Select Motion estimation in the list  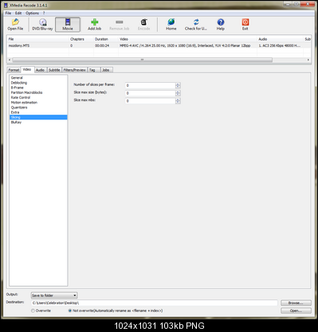(x=38, y=103)
